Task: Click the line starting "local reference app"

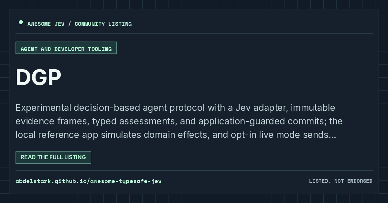Action: pos(176,135)
